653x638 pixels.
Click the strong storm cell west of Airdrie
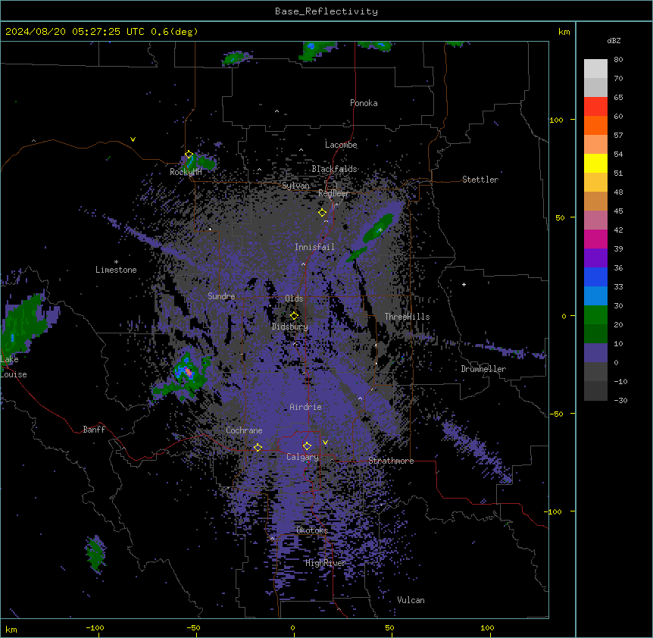(188, 371)
